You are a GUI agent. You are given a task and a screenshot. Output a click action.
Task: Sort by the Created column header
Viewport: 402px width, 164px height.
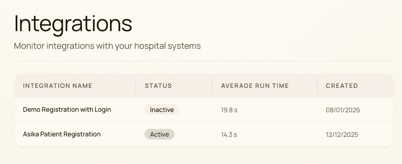342,86
